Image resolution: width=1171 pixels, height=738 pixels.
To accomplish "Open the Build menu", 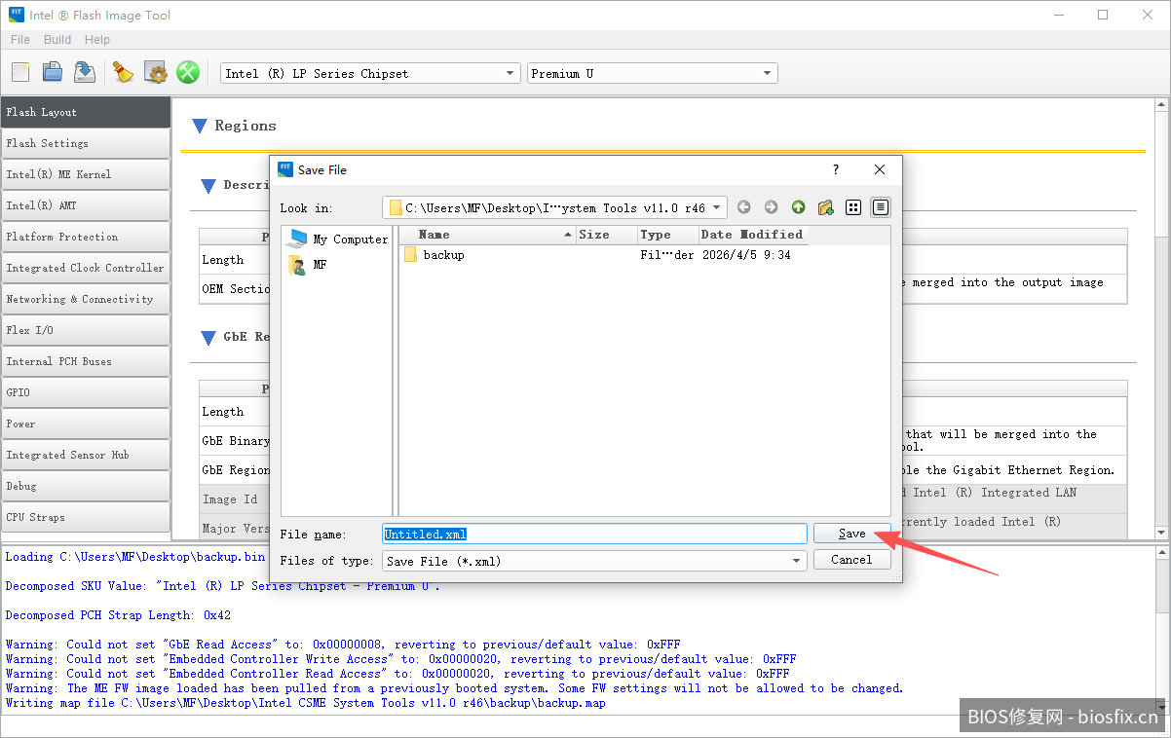I will click(57, 40).
